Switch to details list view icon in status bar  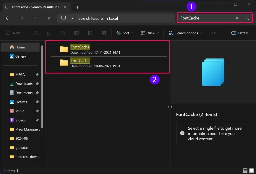tap(245, 171)
